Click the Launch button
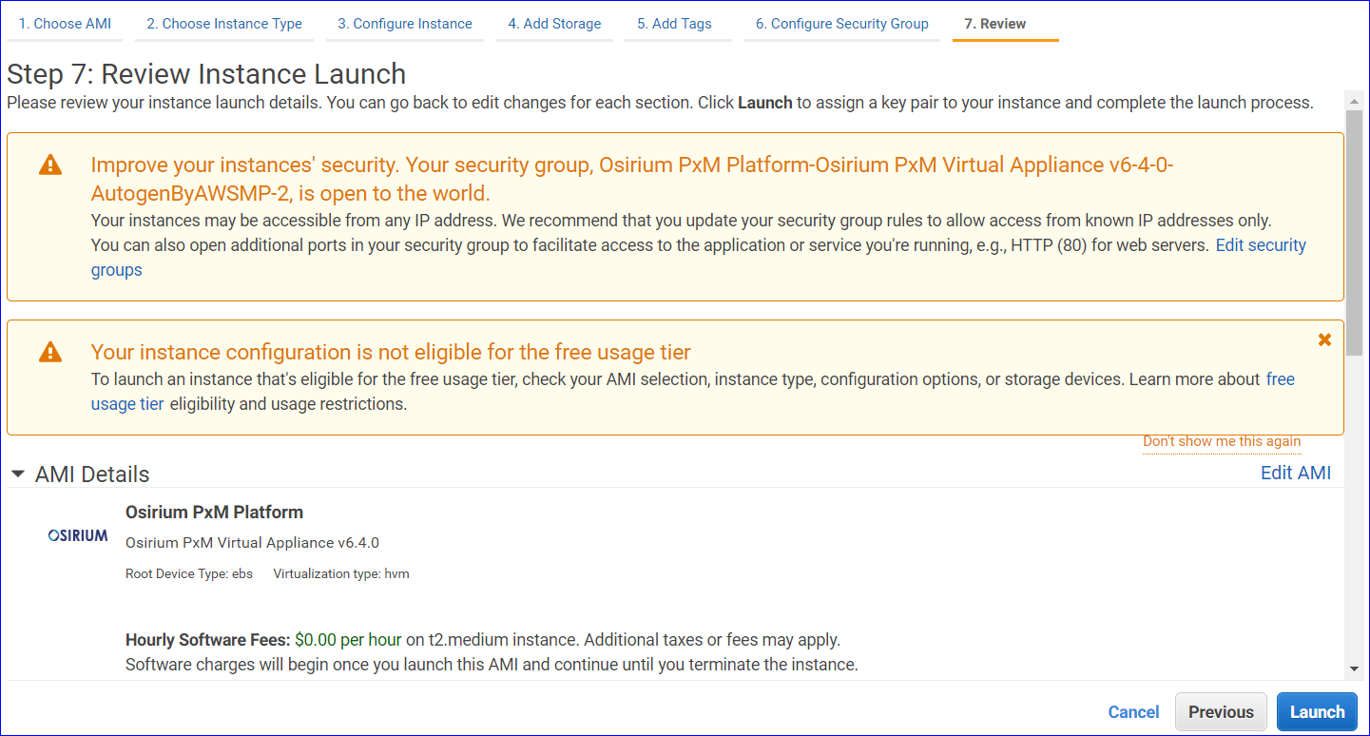 [x=1317, y=712]
